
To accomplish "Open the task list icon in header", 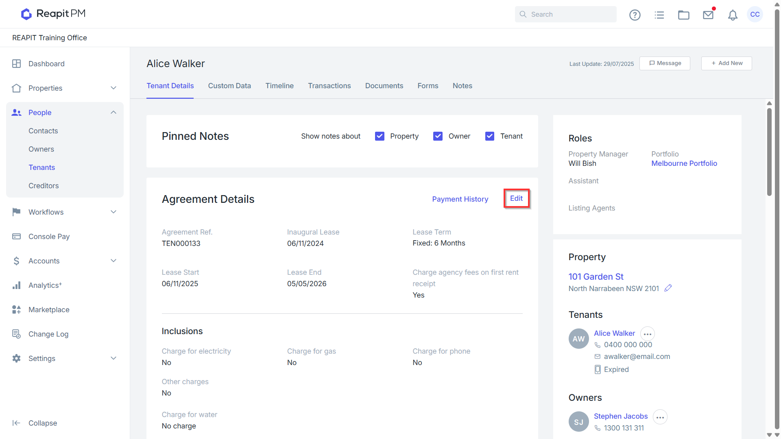I will [659, 15].
